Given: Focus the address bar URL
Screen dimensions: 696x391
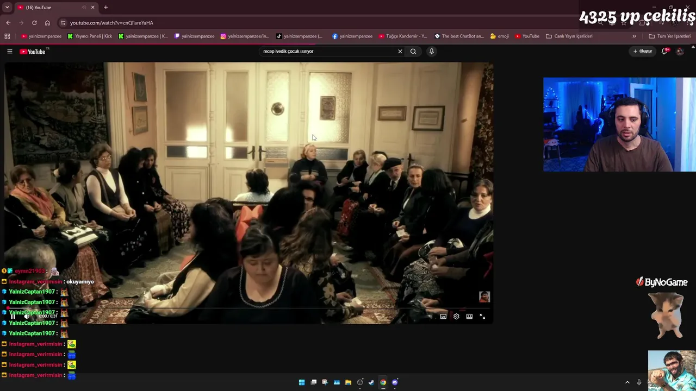Looking at the screenshot, I should (x=111, y=23).
